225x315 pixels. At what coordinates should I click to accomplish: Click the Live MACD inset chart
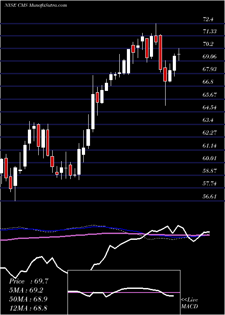coord(124,292)
